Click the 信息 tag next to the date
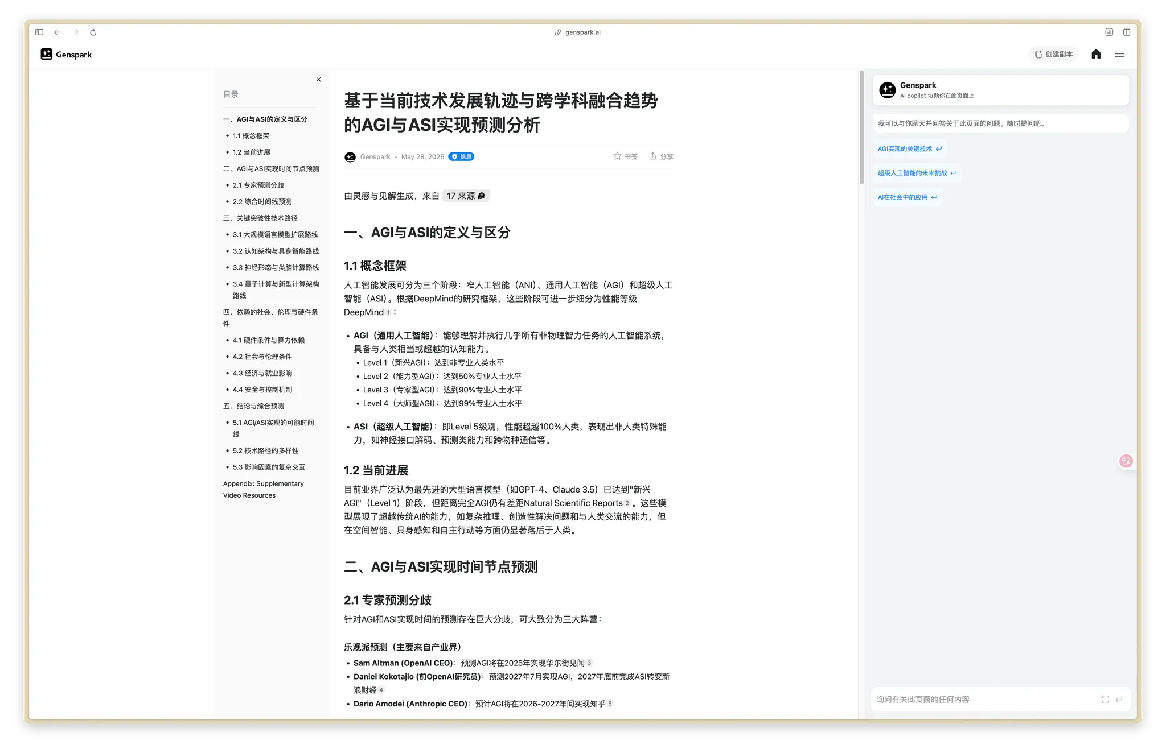1166x753 pixels. (462, 156)
